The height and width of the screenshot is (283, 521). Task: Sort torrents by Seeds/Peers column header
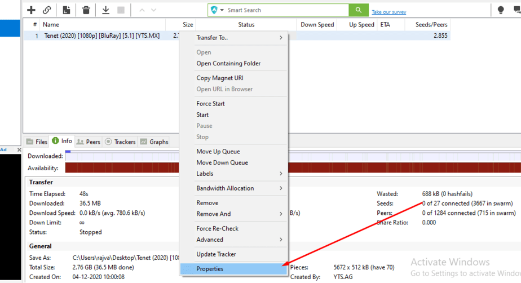[x=432, y=25]
